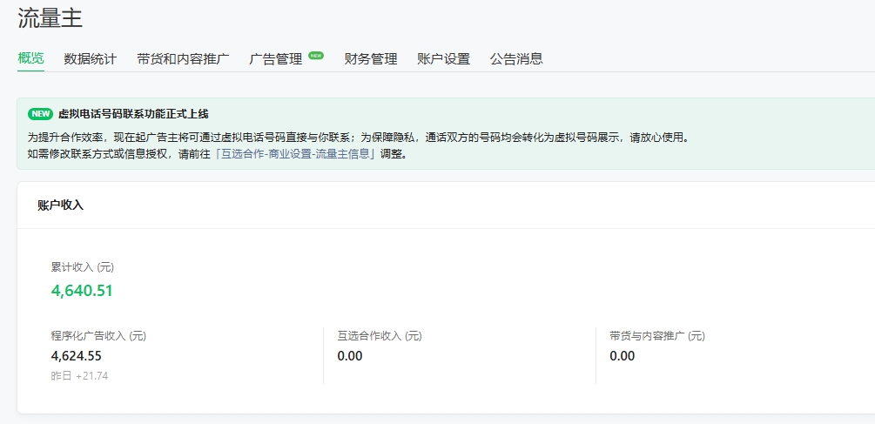Open the 带货和内容推广 tab
875x424 pixels.
coord(183,59)
